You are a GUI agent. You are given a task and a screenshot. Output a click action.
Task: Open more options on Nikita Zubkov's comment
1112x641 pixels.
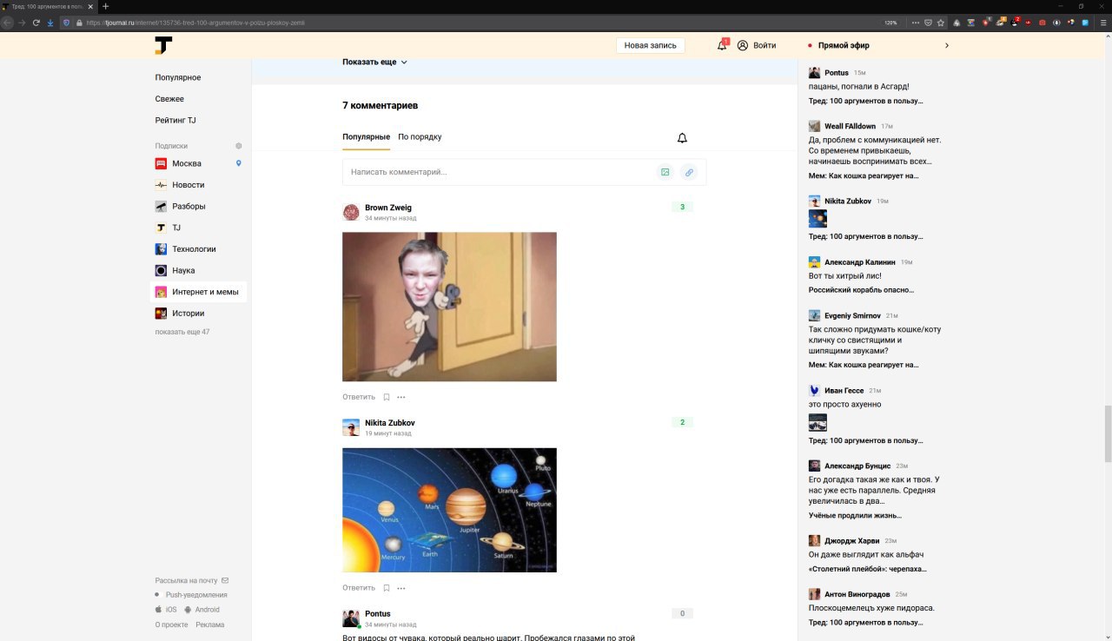click(401, 588)
